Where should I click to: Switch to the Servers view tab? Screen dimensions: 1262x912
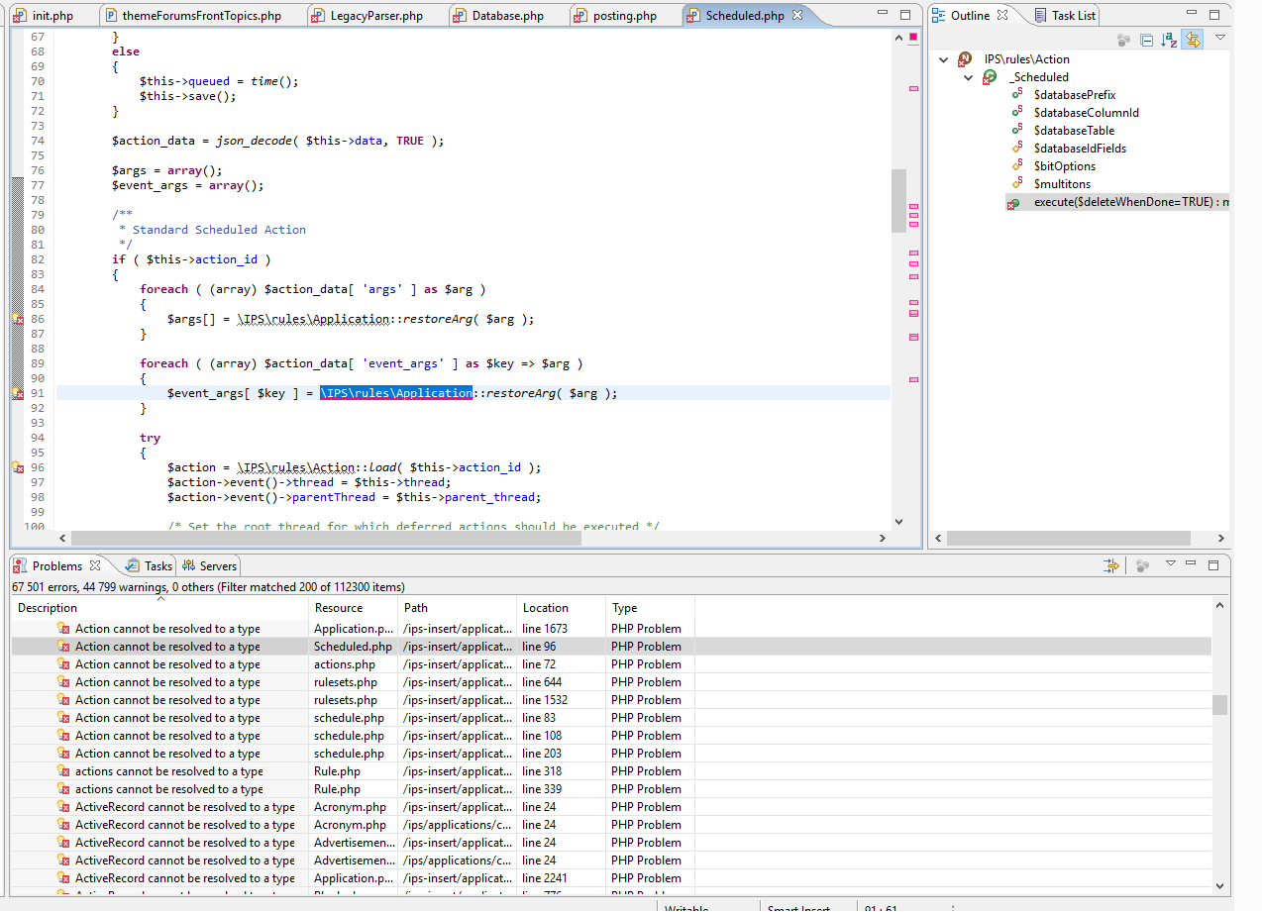point(218,566)
